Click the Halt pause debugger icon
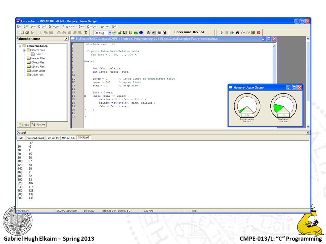The image size is (326, 244). 227,33
